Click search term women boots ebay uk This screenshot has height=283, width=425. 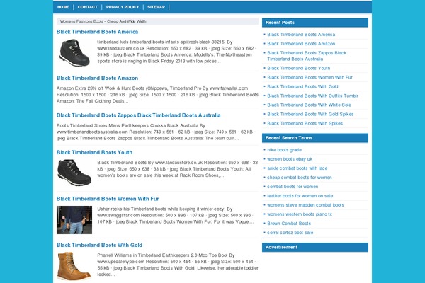(x=290, y=159)
